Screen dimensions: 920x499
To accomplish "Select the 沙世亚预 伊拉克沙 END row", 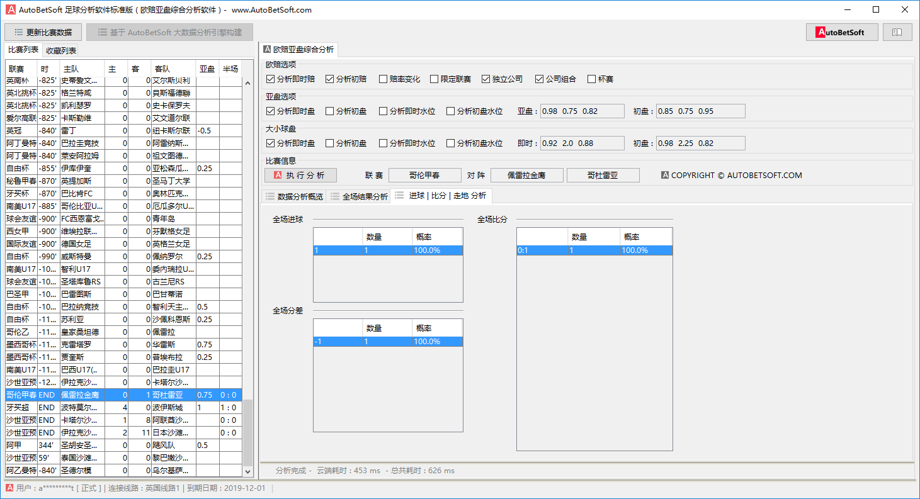I will pos(123,432).
